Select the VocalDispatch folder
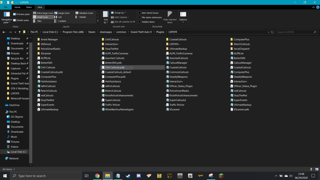The image size is (320, 180). click(240, 49)
